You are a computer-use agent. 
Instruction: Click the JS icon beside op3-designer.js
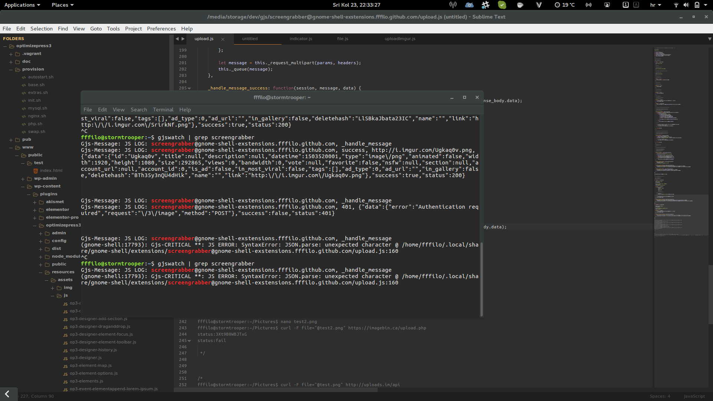point(65,358)
